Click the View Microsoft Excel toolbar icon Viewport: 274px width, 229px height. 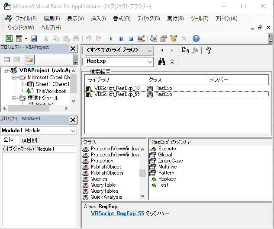point(9,38)
